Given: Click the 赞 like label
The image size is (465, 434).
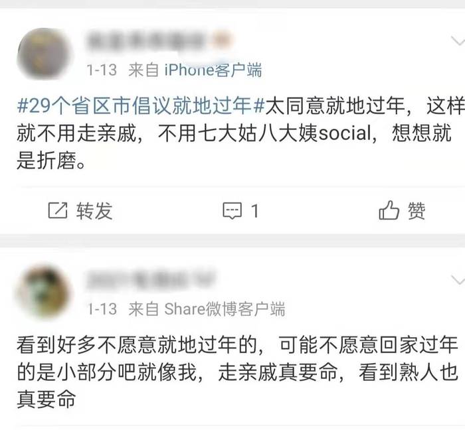Looking at the screenshot, I should (x=417, y=210).
